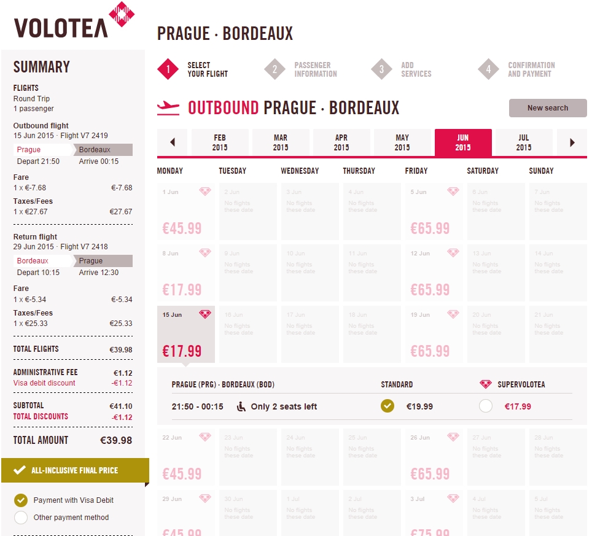
Task: Click the diamond icon on 12 Jun cell
Action: (x=453, y=253)
